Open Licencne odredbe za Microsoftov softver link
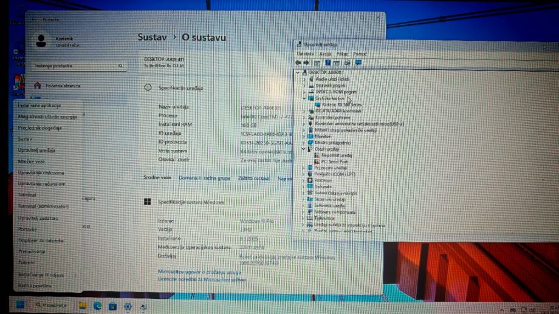 pyautogui.click(x=202, y=279)
